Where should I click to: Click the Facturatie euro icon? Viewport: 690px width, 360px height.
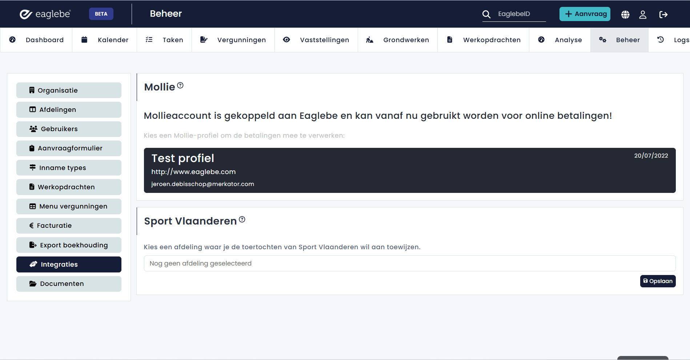pyautogui.click(x=32, y=225)
